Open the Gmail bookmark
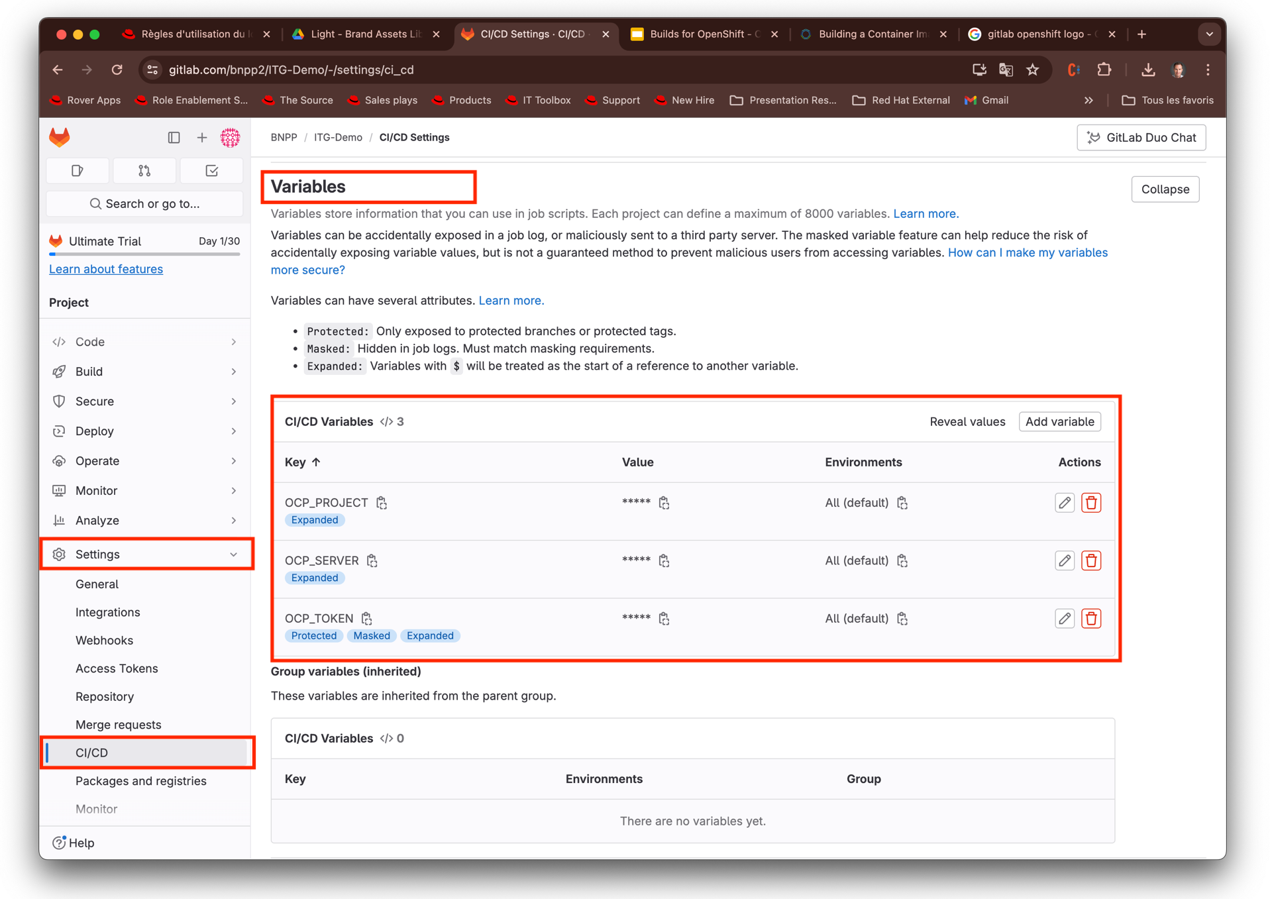The height and width of the screenshot is (899, 1272). (x=986, y=100)
